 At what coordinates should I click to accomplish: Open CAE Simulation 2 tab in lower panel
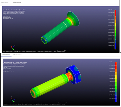tap(17, 55)
